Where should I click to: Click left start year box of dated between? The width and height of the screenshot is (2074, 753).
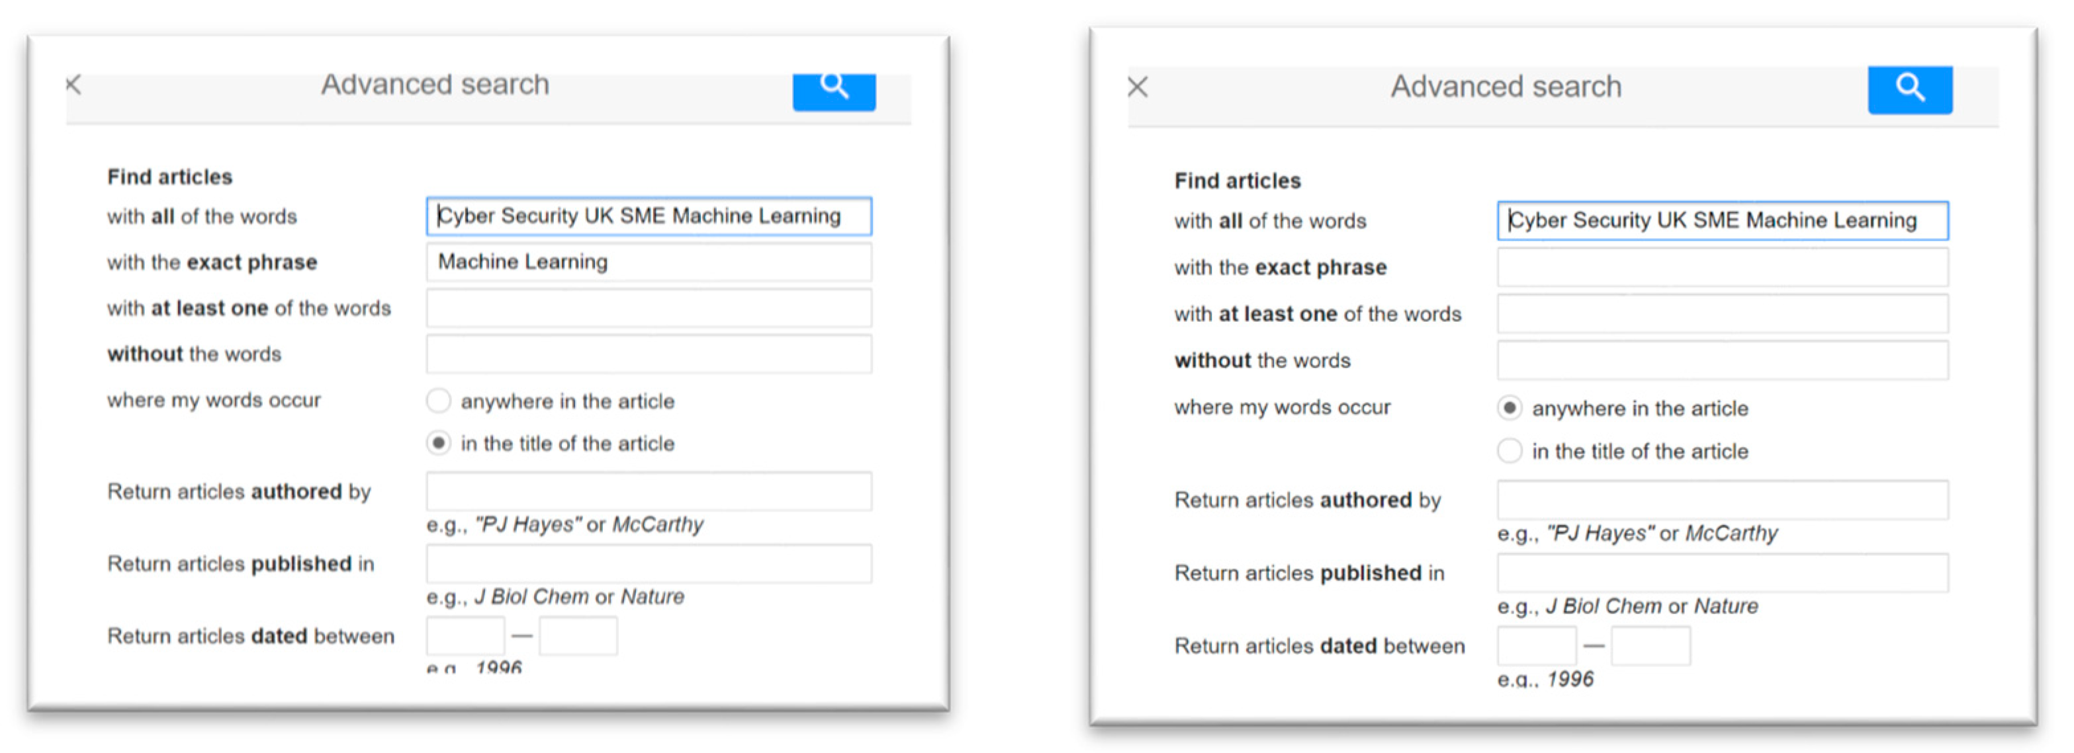(x=465, y=635)
